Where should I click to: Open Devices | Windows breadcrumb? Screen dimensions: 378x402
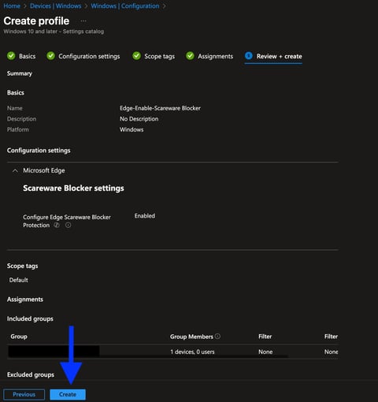[x=56, y=6]
